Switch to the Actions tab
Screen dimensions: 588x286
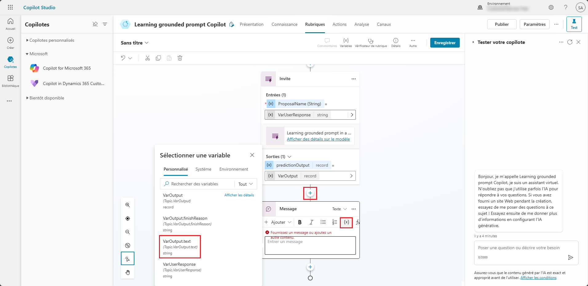(340, 24)
